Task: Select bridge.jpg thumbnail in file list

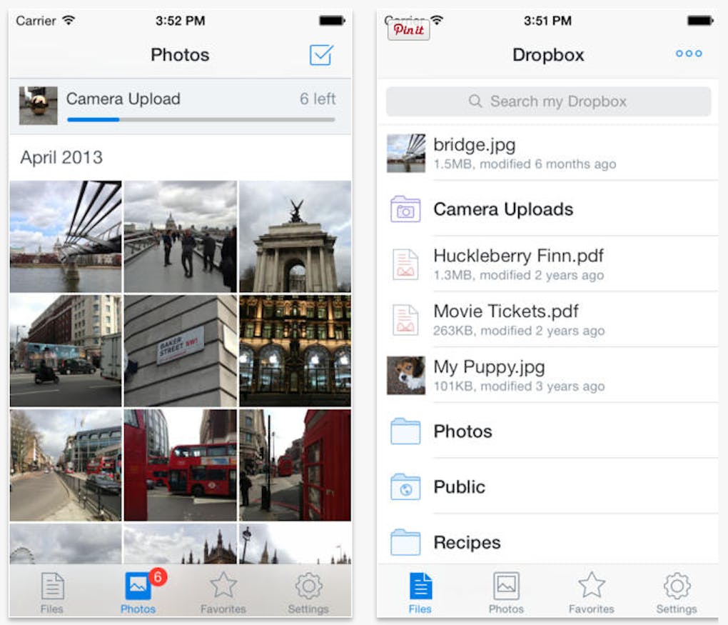Action: tap(406, 154)
